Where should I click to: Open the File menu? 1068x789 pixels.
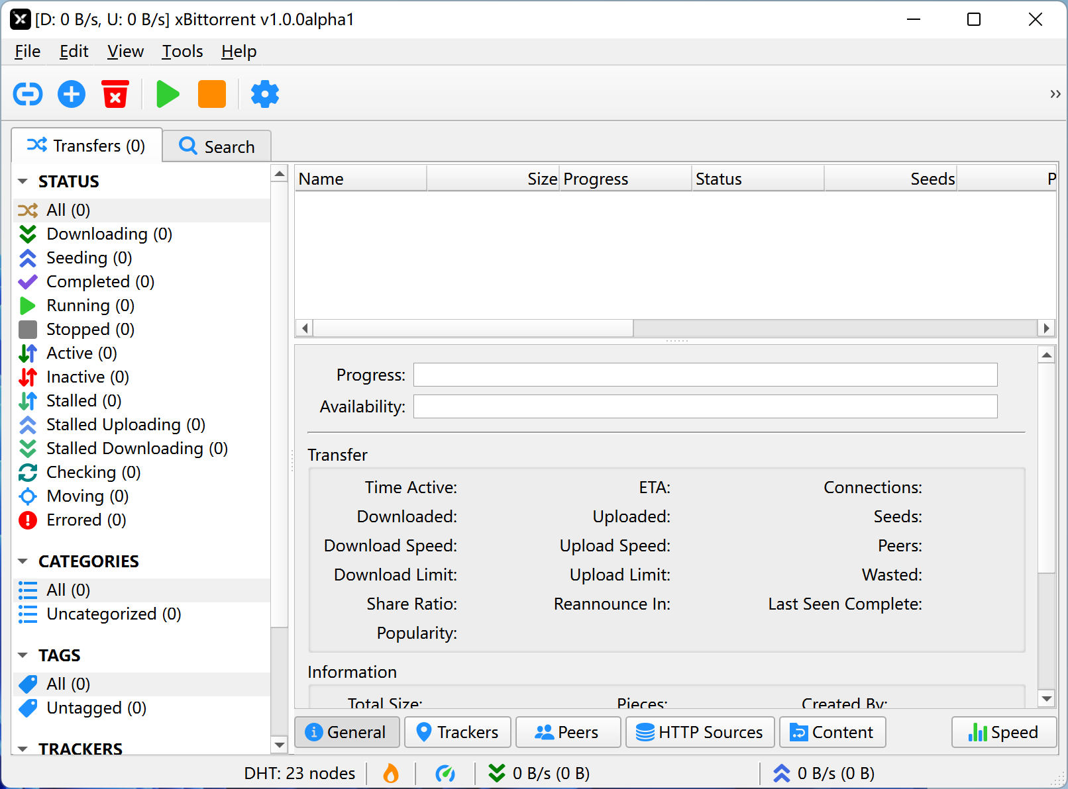28,52
